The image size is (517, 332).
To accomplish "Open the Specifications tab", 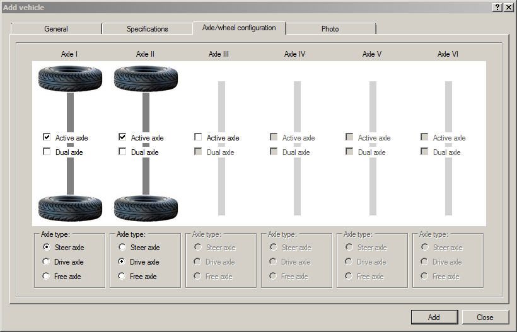I will [147, 29].
